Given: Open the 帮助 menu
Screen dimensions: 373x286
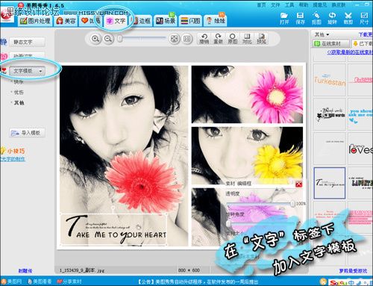Looking at the screenshot, I should [303, 5].
